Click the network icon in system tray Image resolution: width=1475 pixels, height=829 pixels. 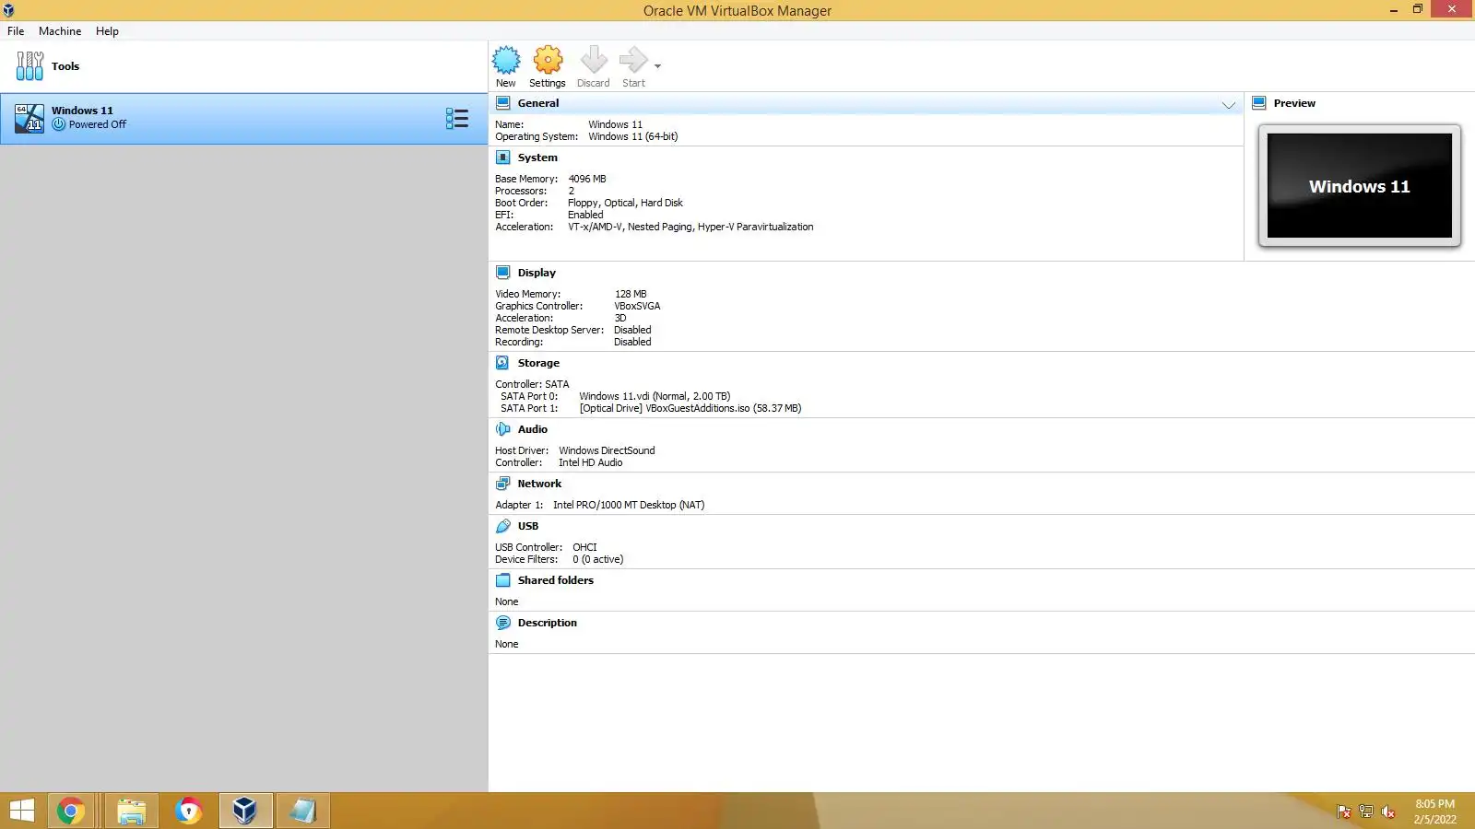point(1365,811)
